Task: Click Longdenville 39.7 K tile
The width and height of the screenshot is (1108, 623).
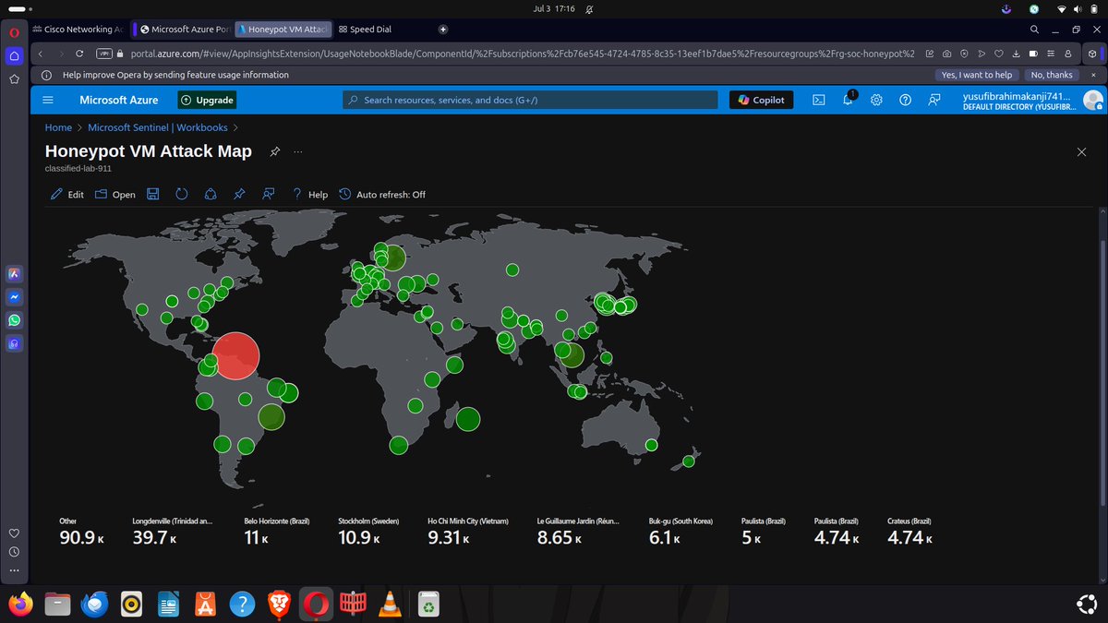Action: 173,532
